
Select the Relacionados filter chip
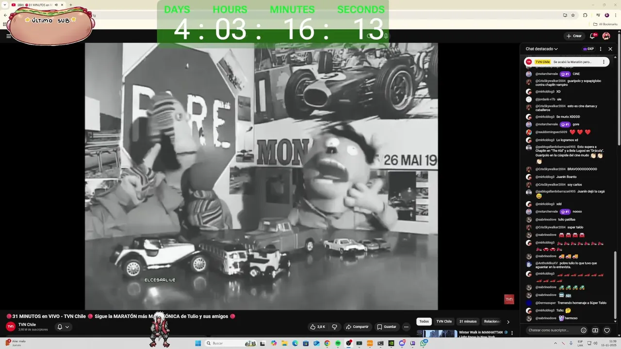click(x=491, y=321)
